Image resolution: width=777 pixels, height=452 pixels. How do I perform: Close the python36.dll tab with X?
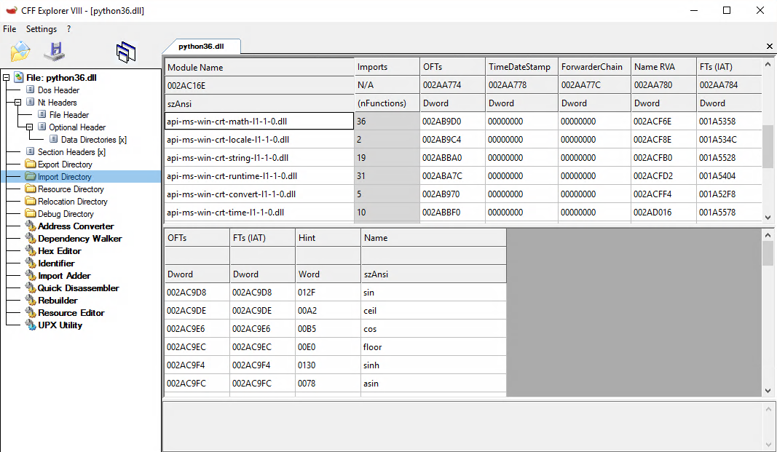click(770, 47)
